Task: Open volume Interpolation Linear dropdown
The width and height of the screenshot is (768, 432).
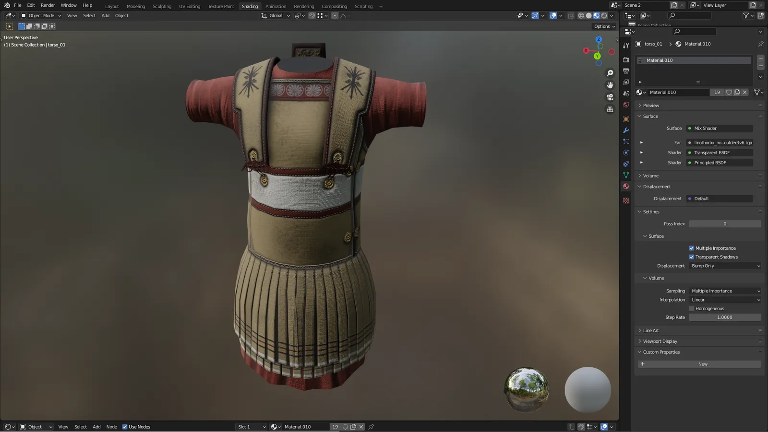Action: point(725,300)
